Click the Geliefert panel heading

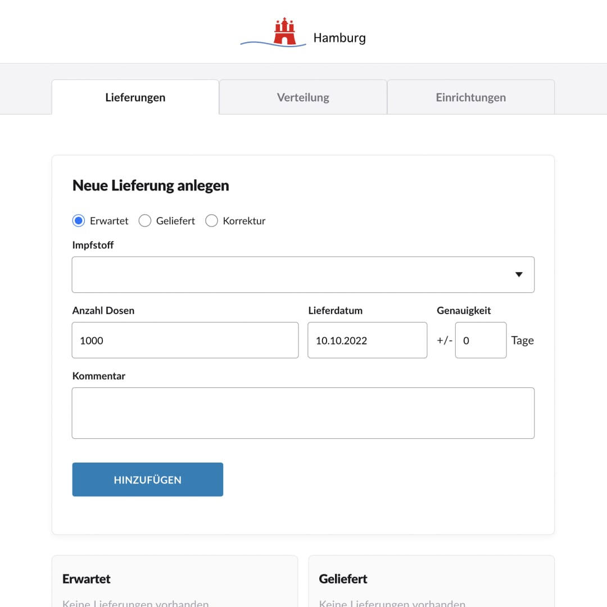[343, 579]
